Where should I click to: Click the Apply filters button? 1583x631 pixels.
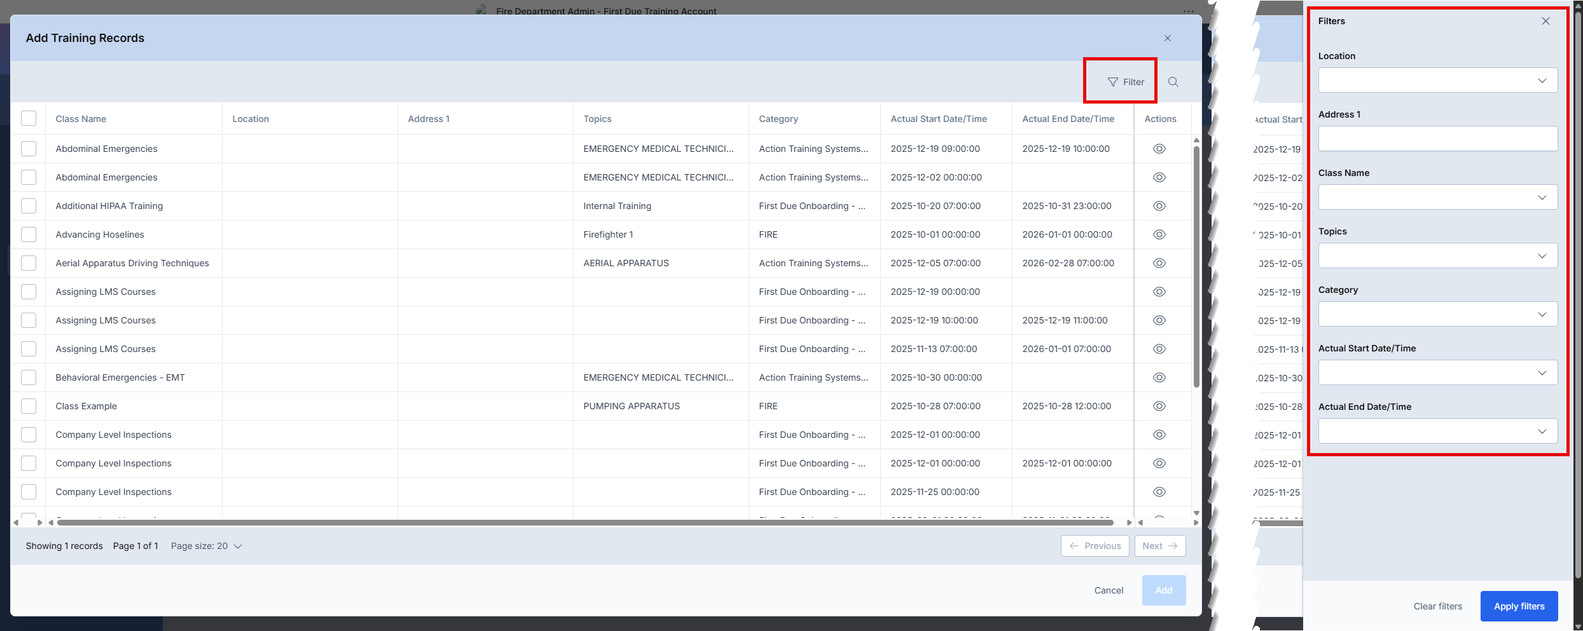click(x=1519, y=606)
